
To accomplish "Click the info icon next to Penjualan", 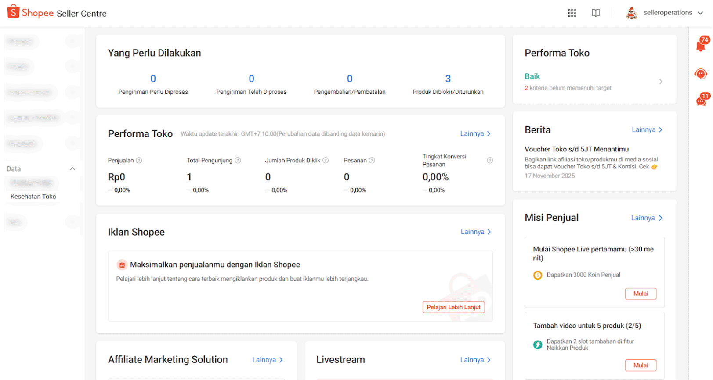I will 139,161.
